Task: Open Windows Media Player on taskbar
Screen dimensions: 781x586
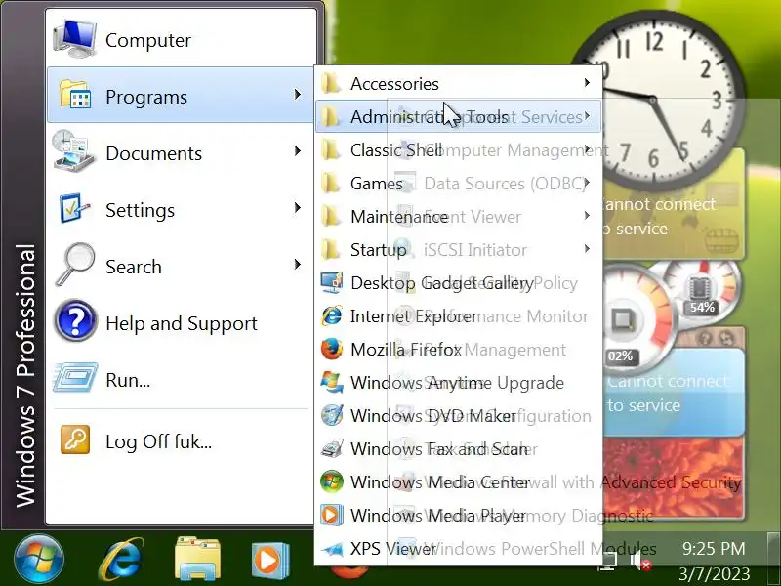Action: (x=270, y=561)
